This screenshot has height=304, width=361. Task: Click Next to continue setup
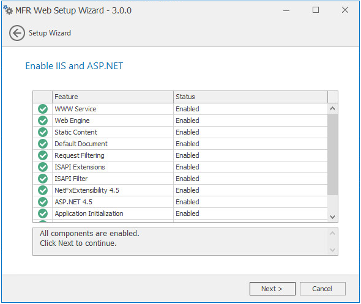272,289
